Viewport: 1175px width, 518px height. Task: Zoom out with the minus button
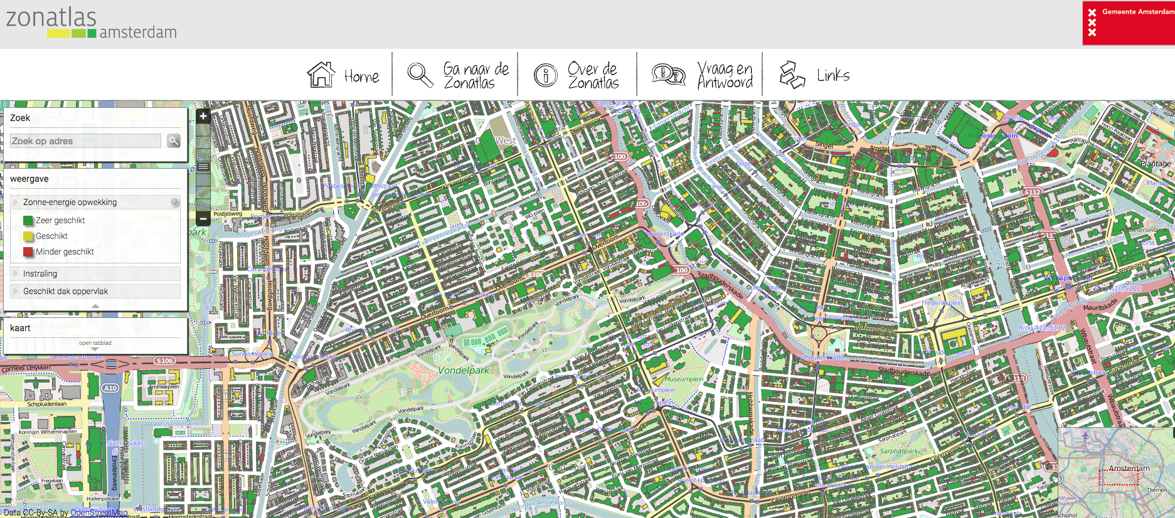tap(203, 219)
